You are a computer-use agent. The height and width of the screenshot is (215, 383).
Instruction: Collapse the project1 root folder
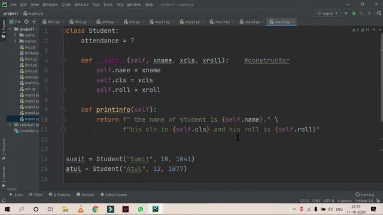point(10,29)
